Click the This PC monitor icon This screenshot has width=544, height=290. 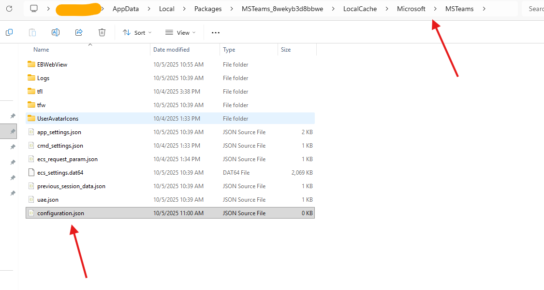tap(34, 9)
